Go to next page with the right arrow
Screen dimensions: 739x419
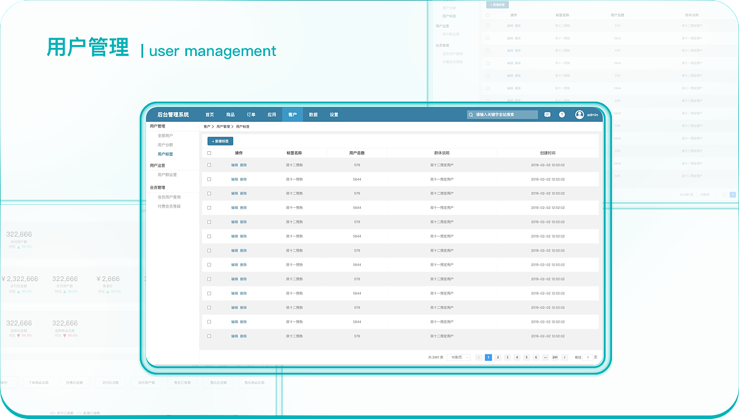(x=565, y=357)
